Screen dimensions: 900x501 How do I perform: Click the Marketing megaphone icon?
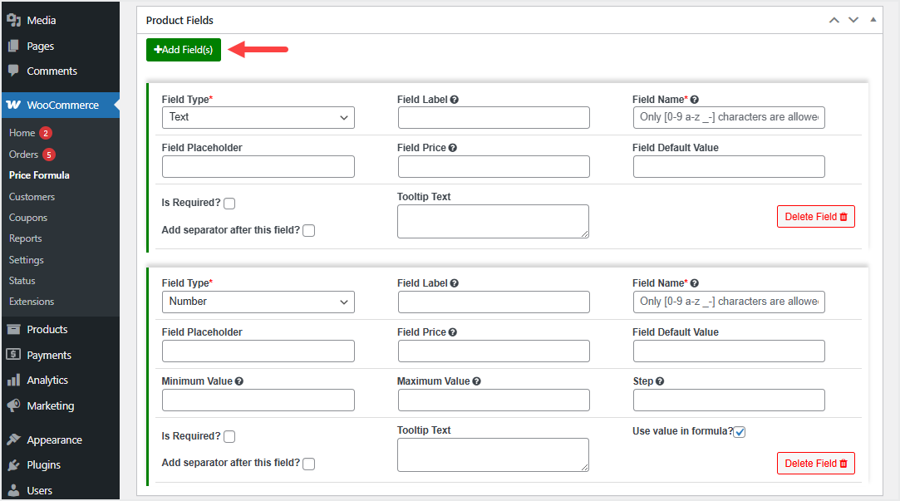(x=13, y=406)
